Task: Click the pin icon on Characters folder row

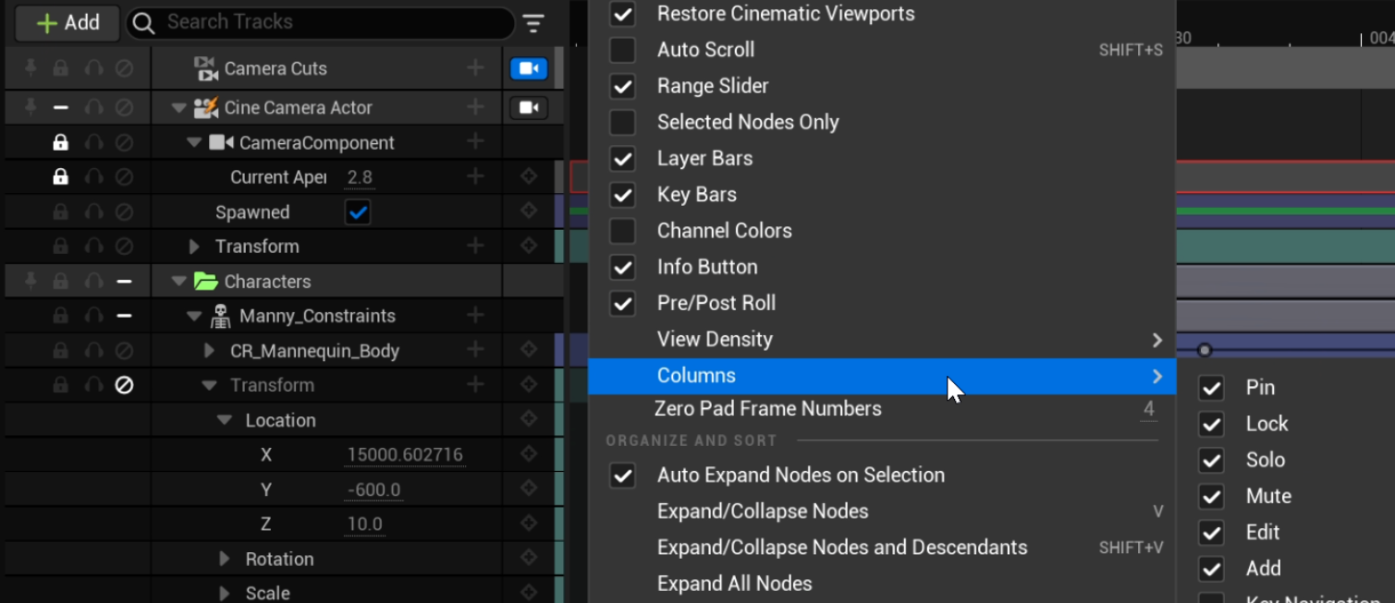Action: [31, 282]
